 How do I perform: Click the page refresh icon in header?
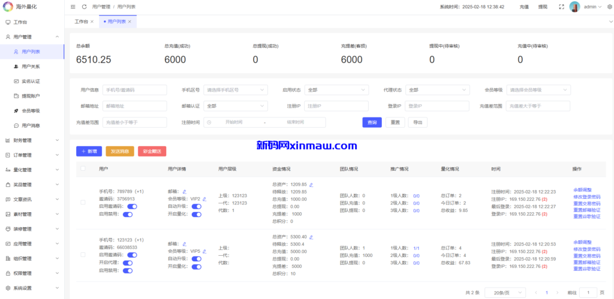pyautogui.click(x=85, y=7)
